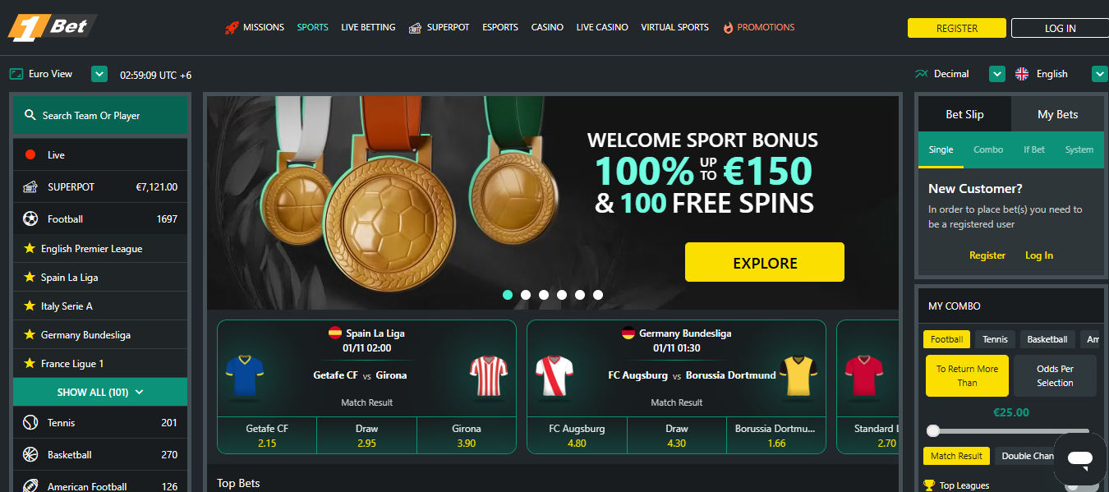Click the Basketball icon in sidebar

pyautogui.click(x=30, y=454)
